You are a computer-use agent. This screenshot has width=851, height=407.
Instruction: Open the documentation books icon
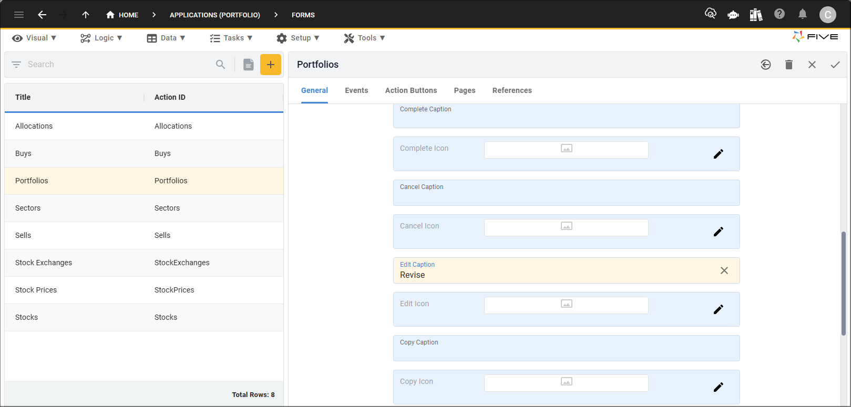coord(756,15)
